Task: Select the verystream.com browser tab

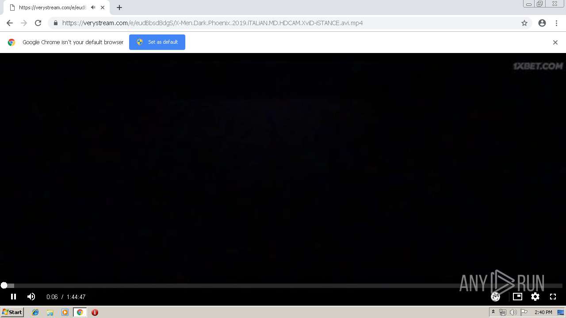Action: 52,8
